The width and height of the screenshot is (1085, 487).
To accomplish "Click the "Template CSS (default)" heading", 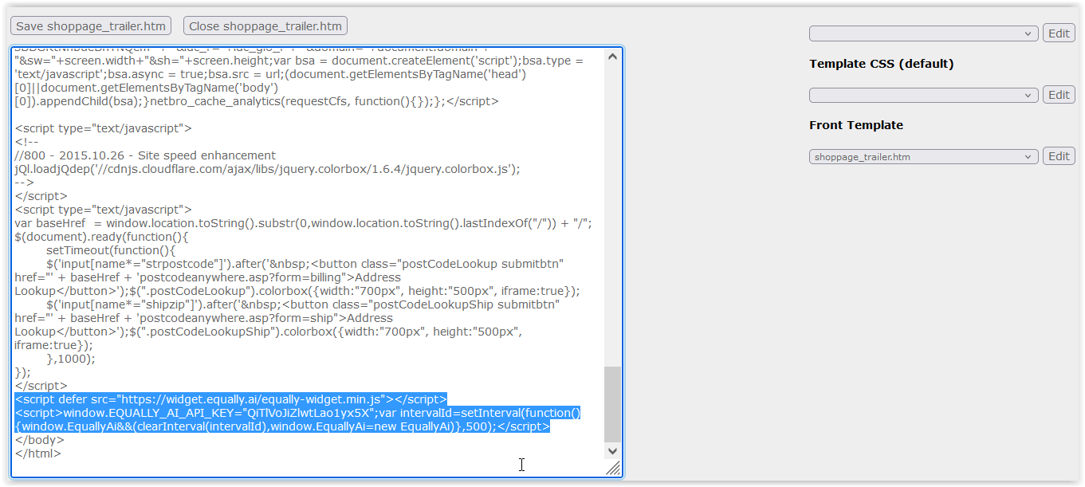I will pos(881,64).
